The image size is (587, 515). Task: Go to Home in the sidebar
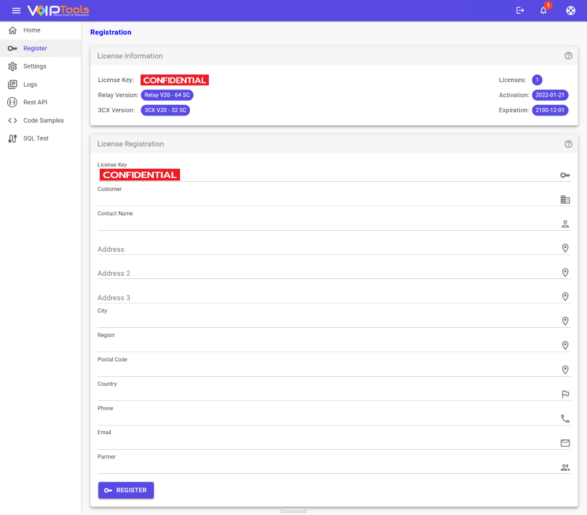31,30
